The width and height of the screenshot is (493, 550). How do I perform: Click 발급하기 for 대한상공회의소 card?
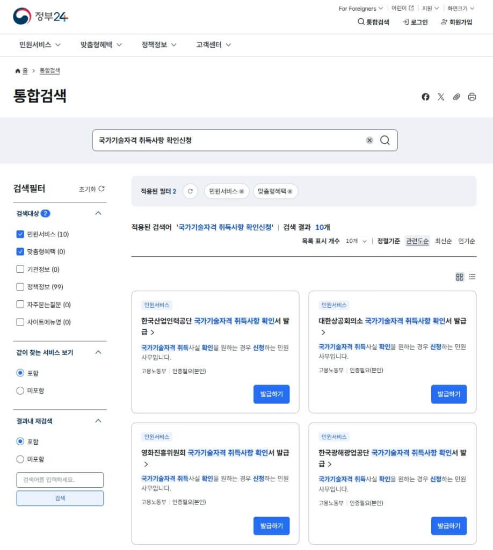(x=449, y=394)
